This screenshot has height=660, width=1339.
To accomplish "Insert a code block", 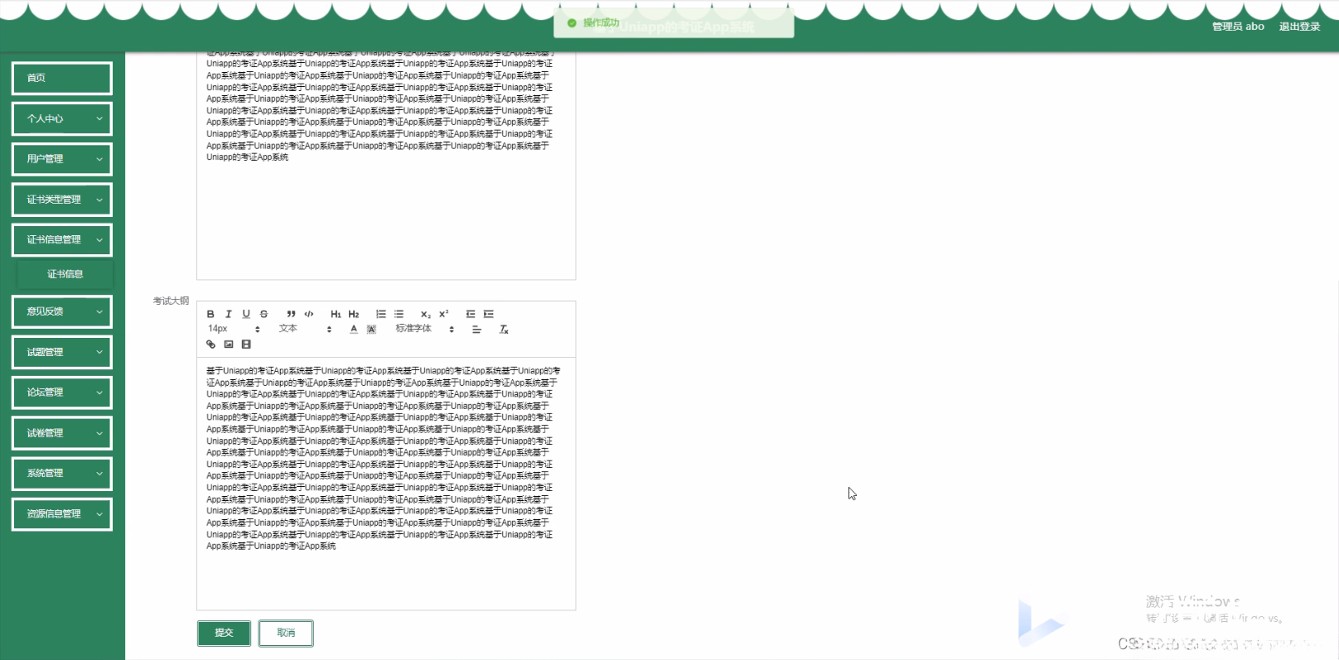I will (x=309, y=314).
